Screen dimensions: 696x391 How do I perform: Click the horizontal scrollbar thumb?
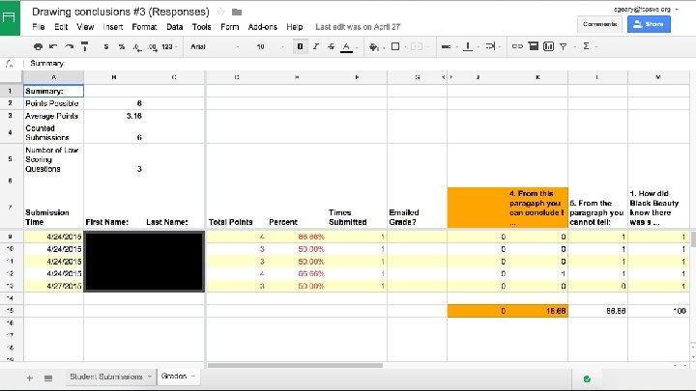pyautogui.click(x=295, y=366)
